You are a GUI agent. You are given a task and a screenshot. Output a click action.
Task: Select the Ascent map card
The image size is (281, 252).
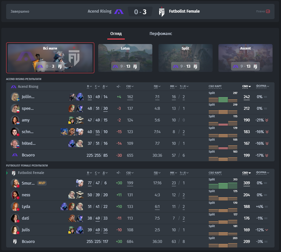pos(246,58)
